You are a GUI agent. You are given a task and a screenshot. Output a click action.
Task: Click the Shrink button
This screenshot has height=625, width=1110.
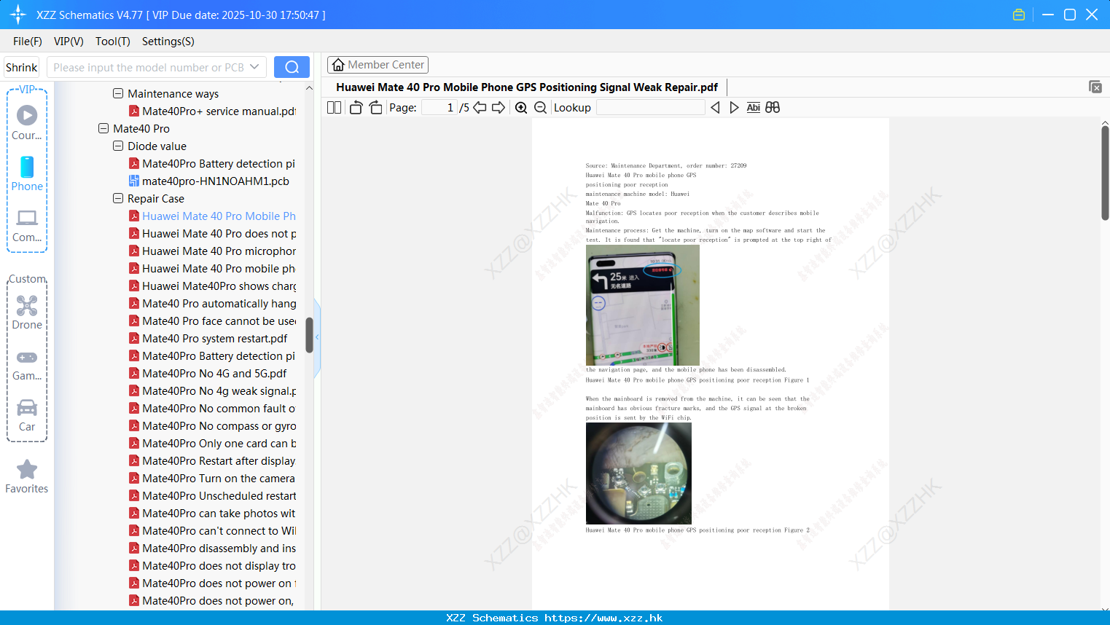[x=22, y=67]
